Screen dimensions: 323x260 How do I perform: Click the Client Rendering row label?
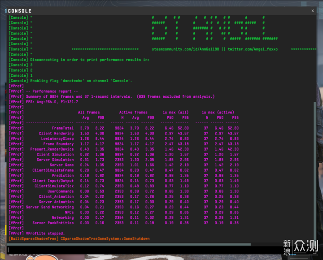pos(56,134)
